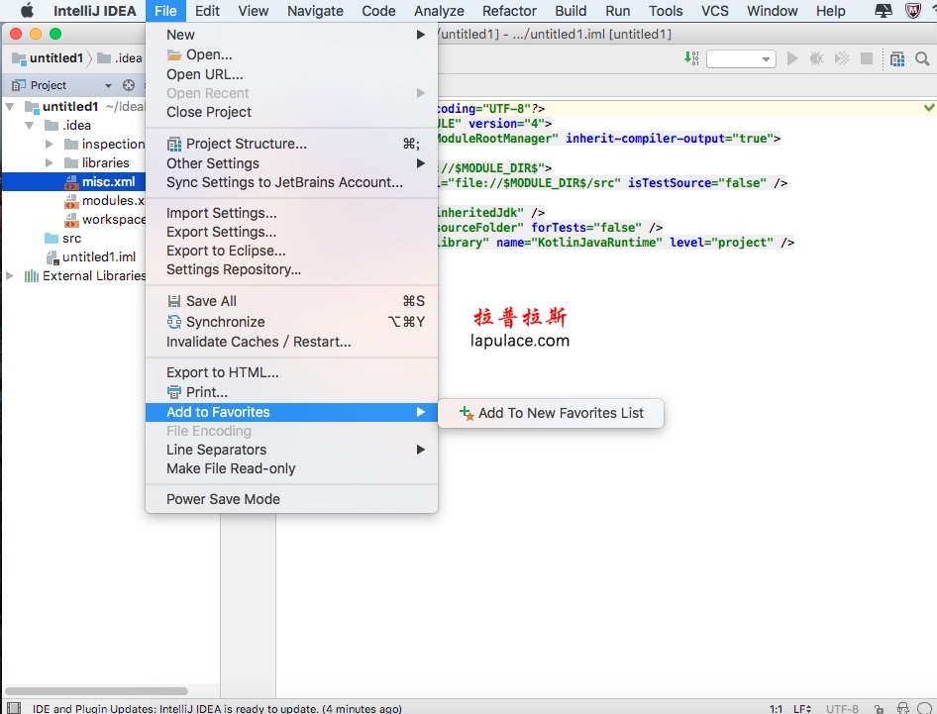Select untitled1.iml in project tree

pyautogui.click(x=99, y=256)
